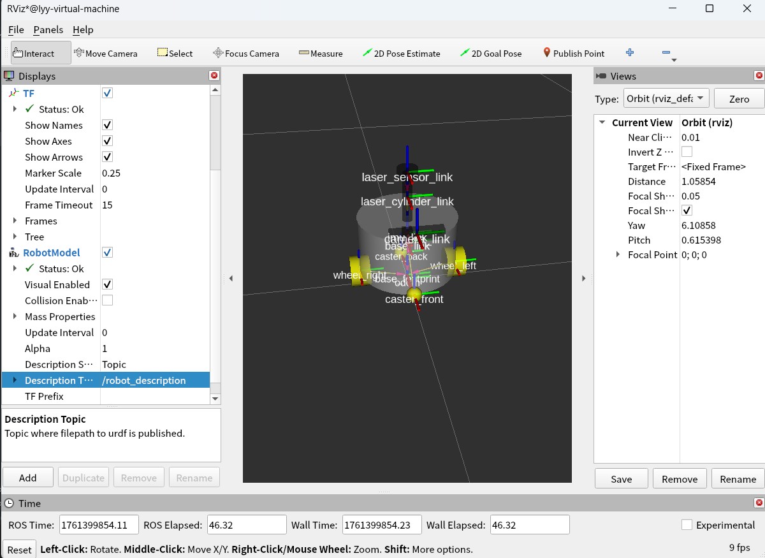Click the minus remove-tool icon
The width and height of the screenshot is (765, 558).
tap(666, 53)
